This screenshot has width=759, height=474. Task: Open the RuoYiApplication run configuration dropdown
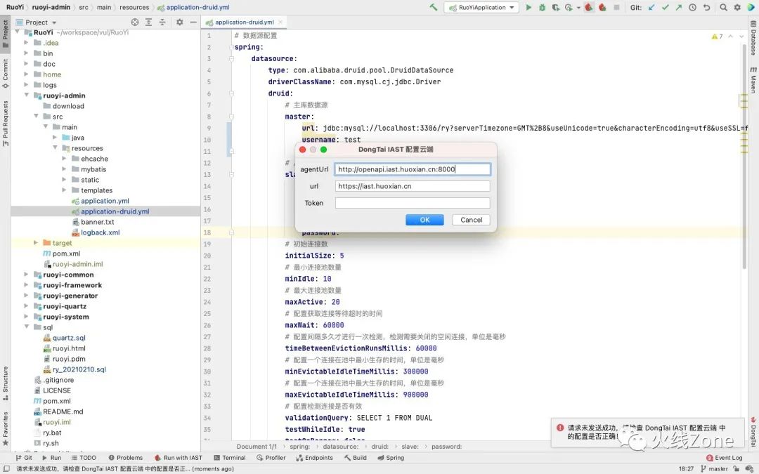point(481,7)
